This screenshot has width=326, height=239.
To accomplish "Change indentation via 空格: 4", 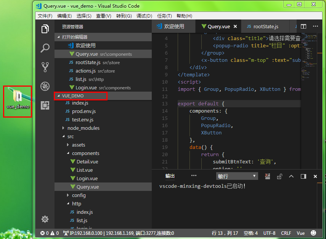I will (251, 233).
